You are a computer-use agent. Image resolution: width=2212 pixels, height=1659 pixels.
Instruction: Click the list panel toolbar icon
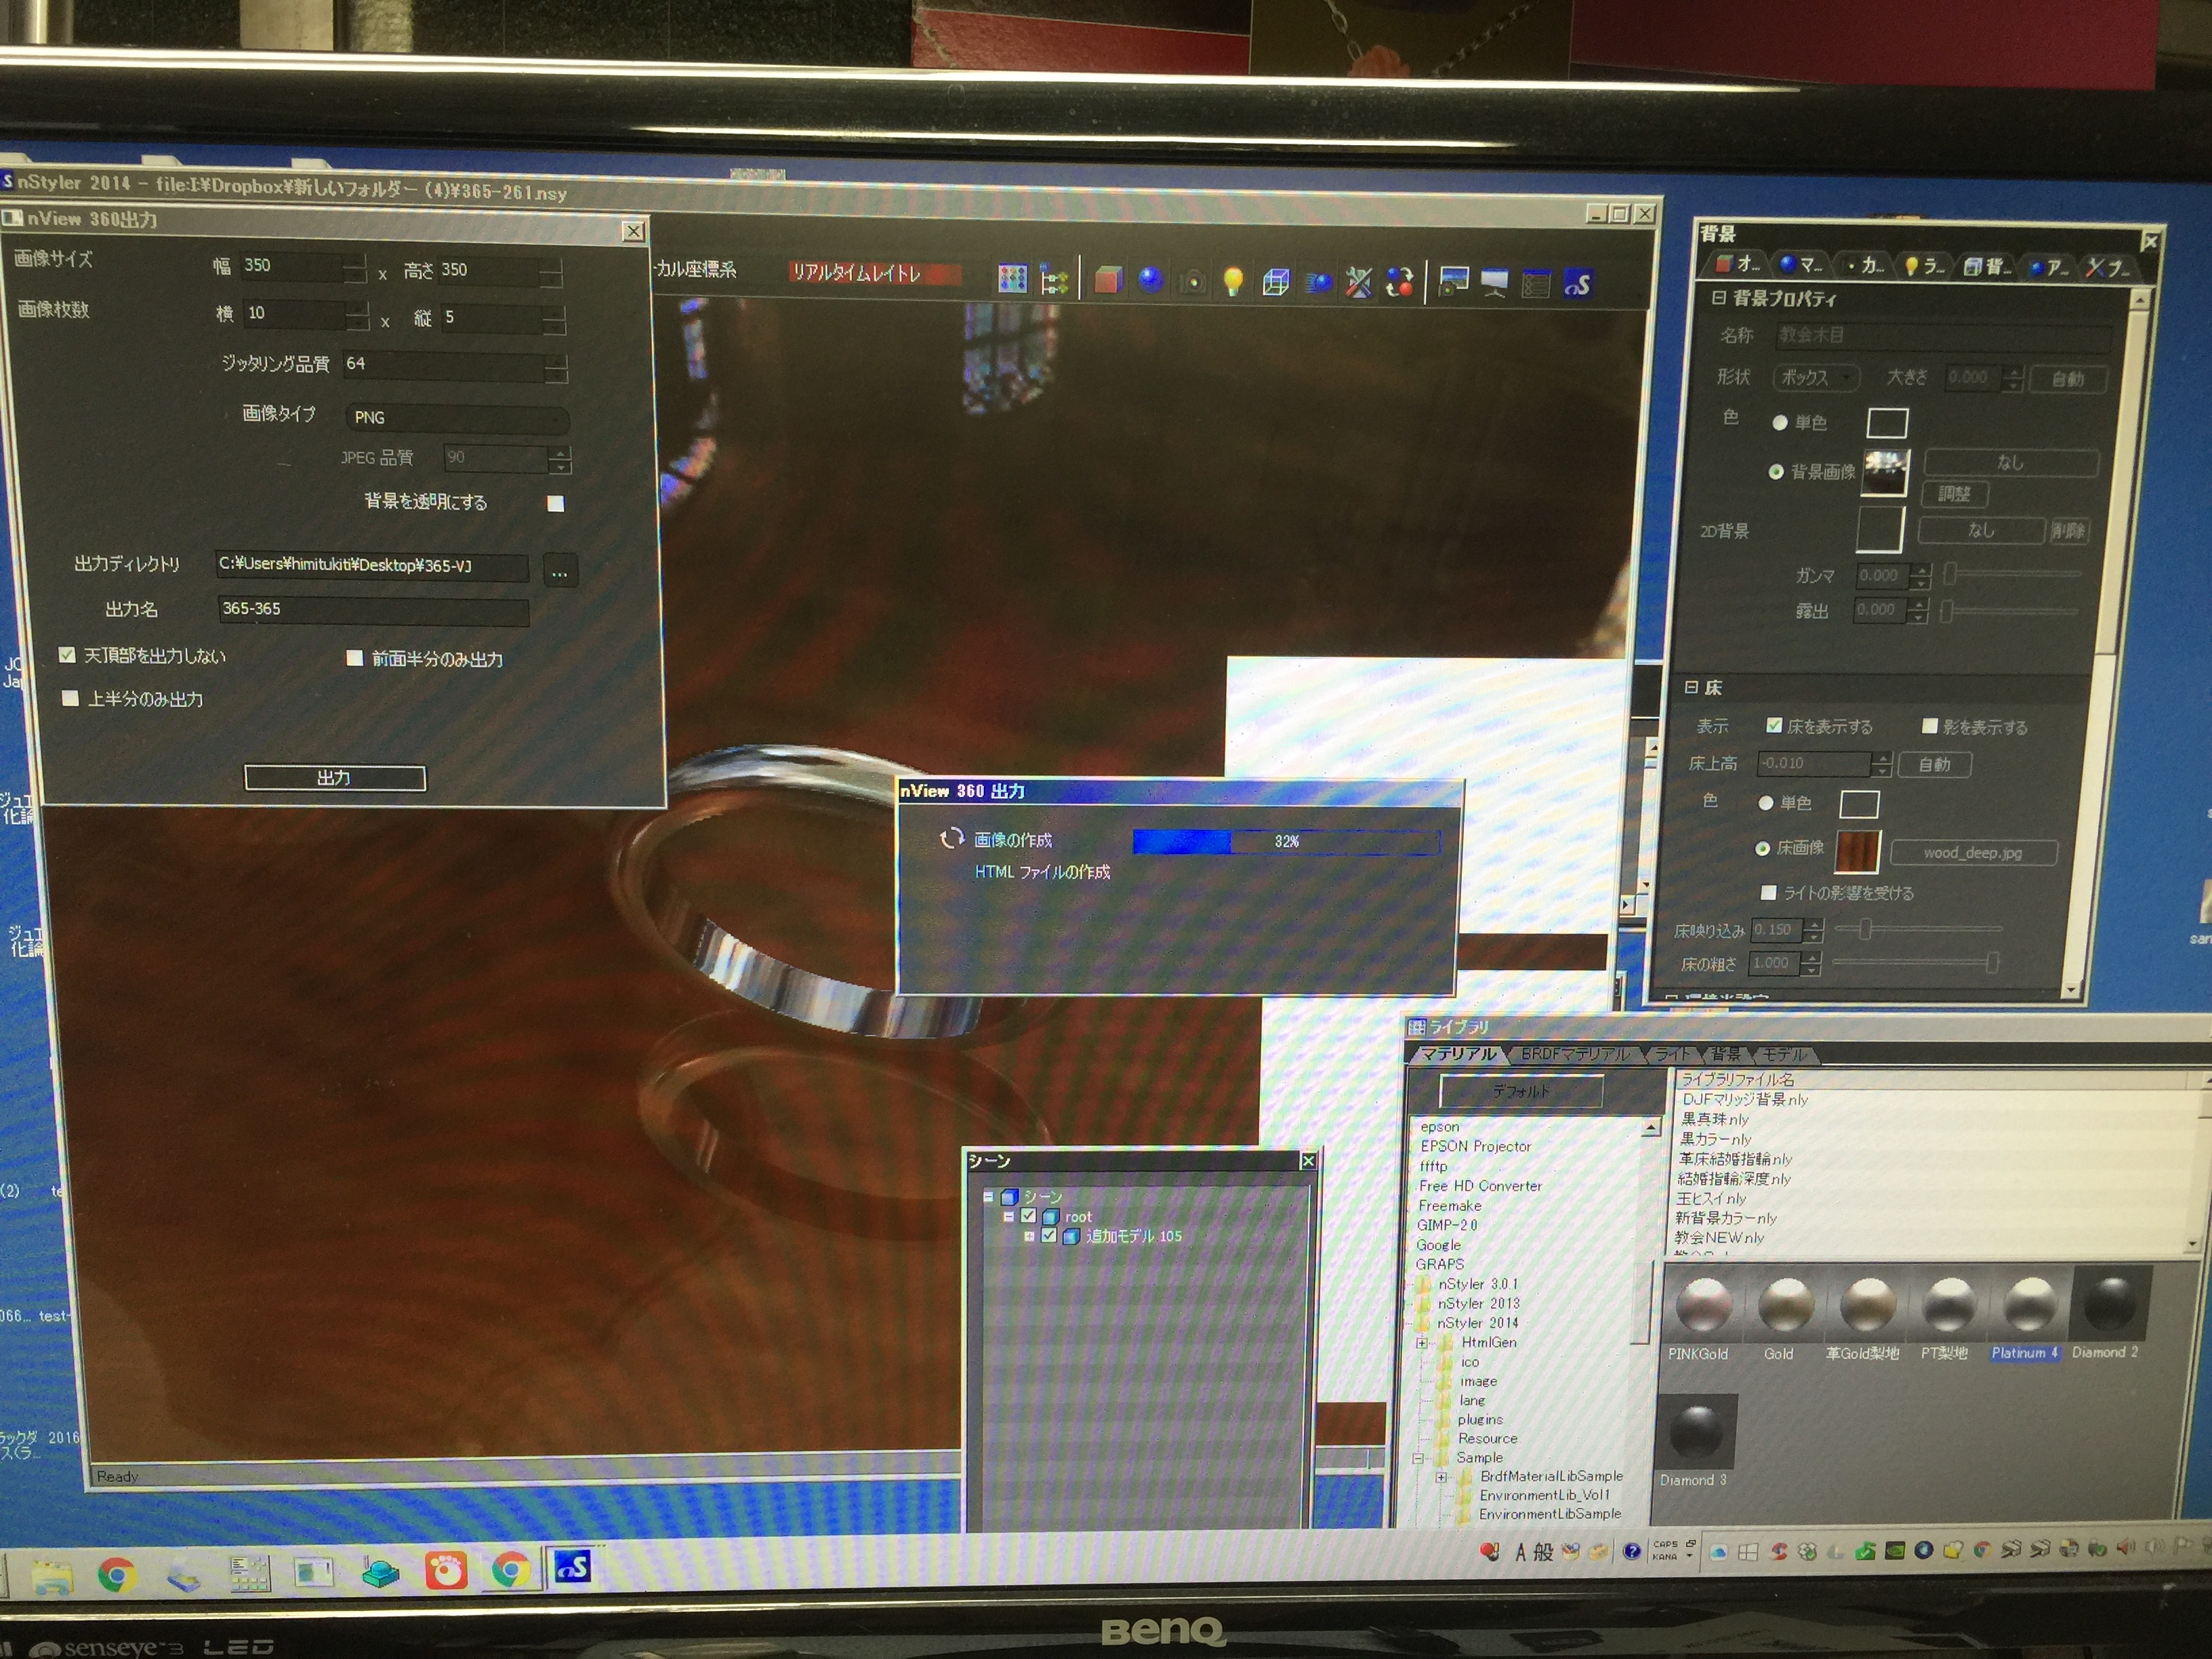1536,284
